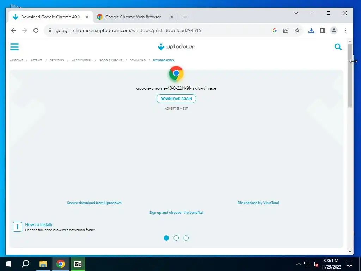This screenshot has width=361, height=271.
Task: Select the third carousel dot
Action: [186, 238]
